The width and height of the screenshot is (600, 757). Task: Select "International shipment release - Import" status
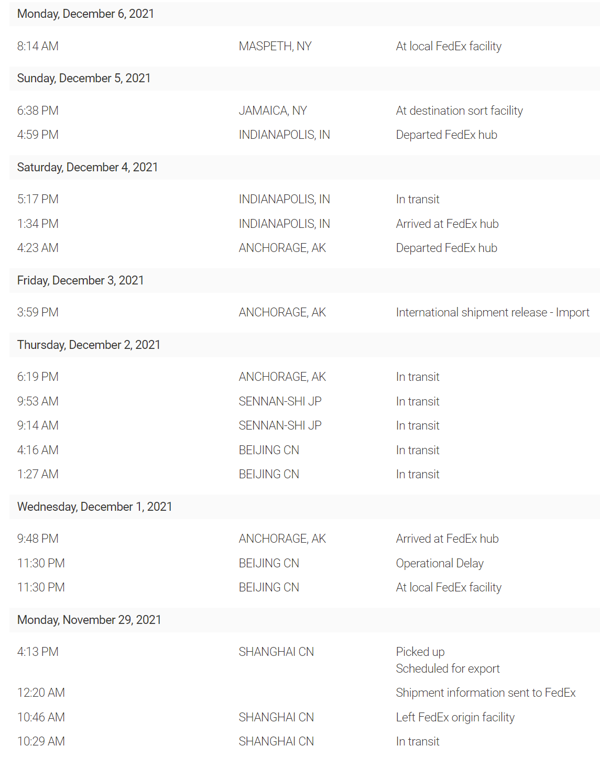493,312
